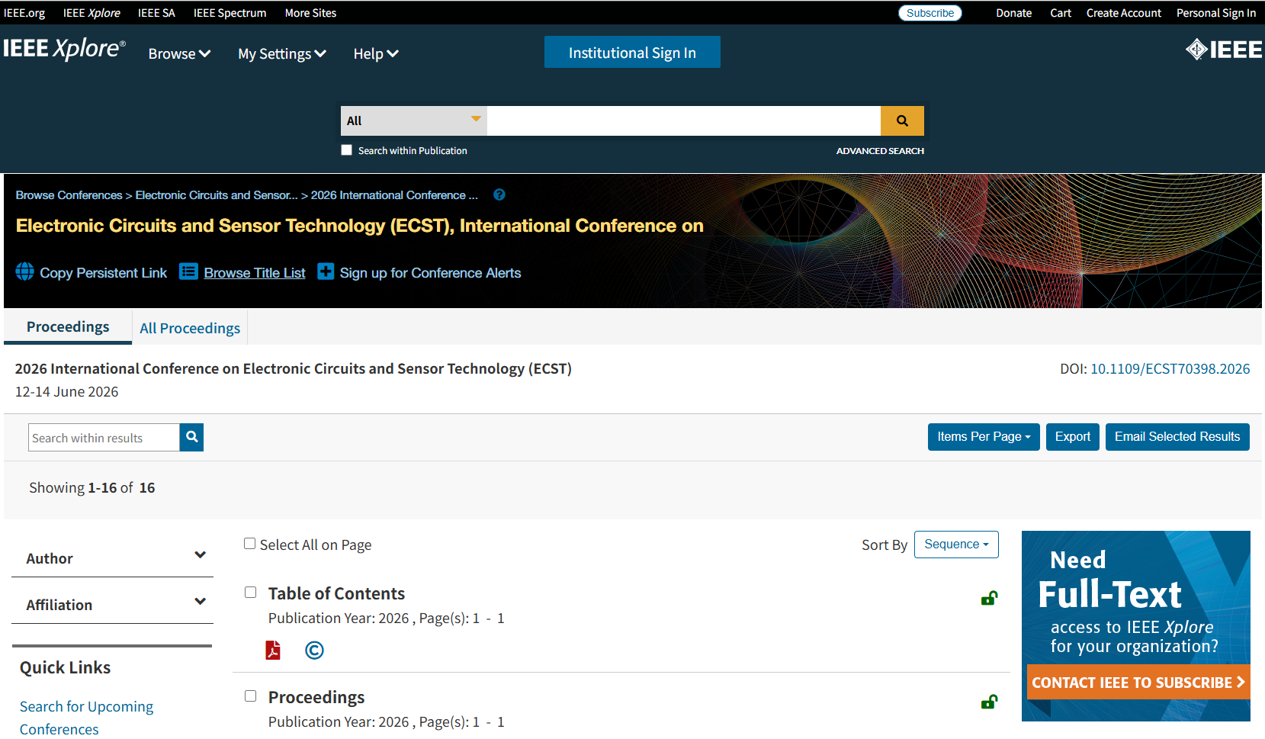Click the Browse Title List list icon
1265x739 pixels.
pos(188,272)
